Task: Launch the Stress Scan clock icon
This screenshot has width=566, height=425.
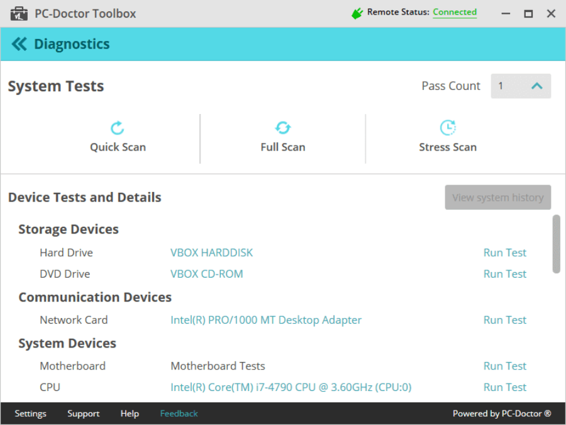Action: pos(447,128)
